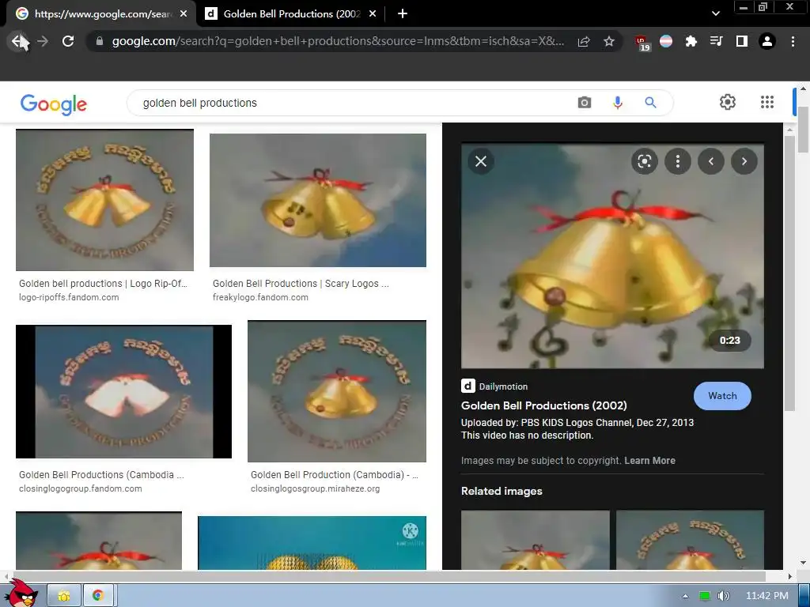This screenshot has height=607, width=810.
Task: Open the Learn More copyright link
Action: 649,461
